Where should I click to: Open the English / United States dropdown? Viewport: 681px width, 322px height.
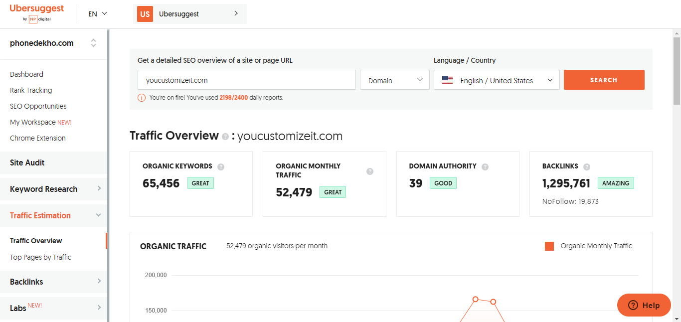click(497, 80)
